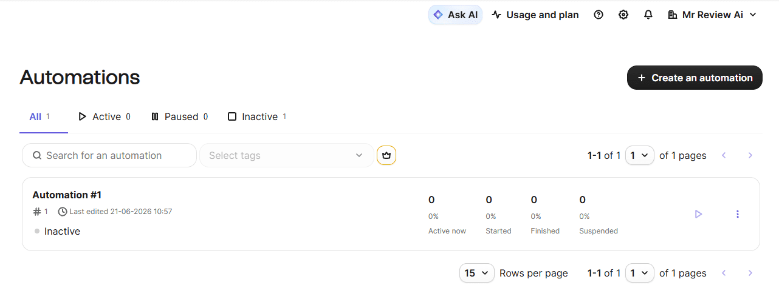Open Usage and plan
Image resolution: width=779 pixels, height=302 pixels.
coord(535,15)
